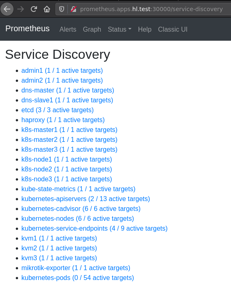Viewport: 231px width, 287px height.
Task: Switch to the Classic UI
Action: coord(173,29)
